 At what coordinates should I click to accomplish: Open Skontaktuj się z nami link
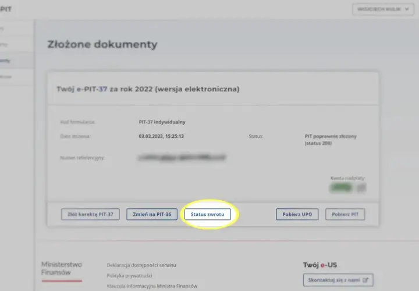338,280
